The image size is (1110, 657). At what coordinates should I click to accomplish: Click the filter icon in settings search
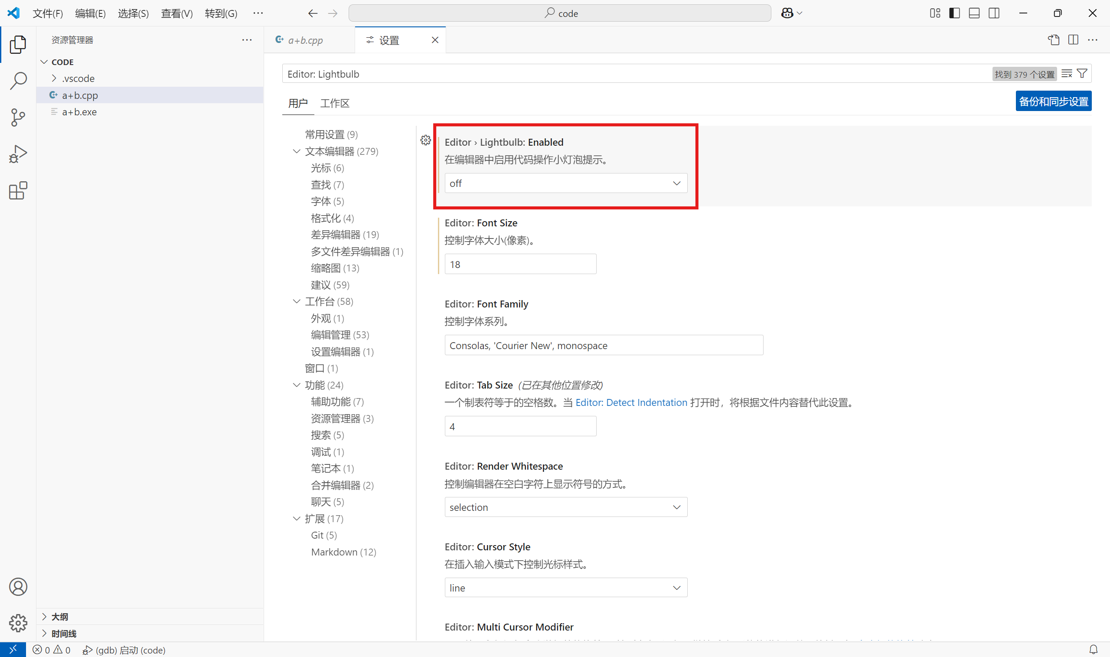[x=1082, y=74]
